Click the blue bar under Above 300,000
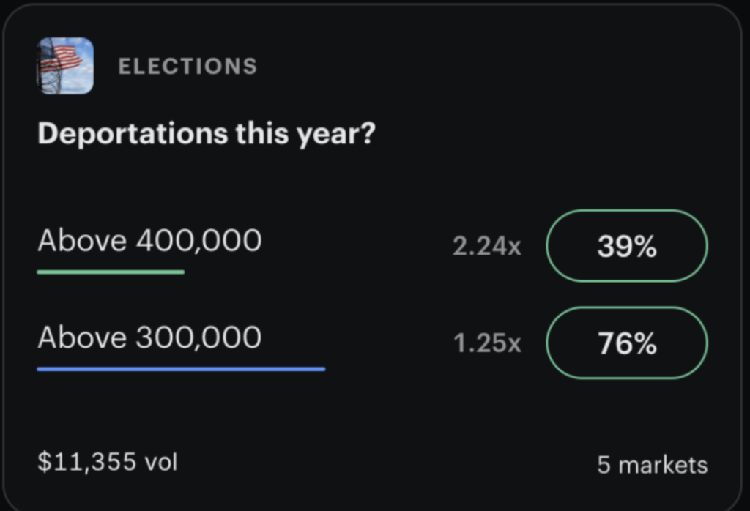This screenshot has height=511, width=750. coord(181,369)
